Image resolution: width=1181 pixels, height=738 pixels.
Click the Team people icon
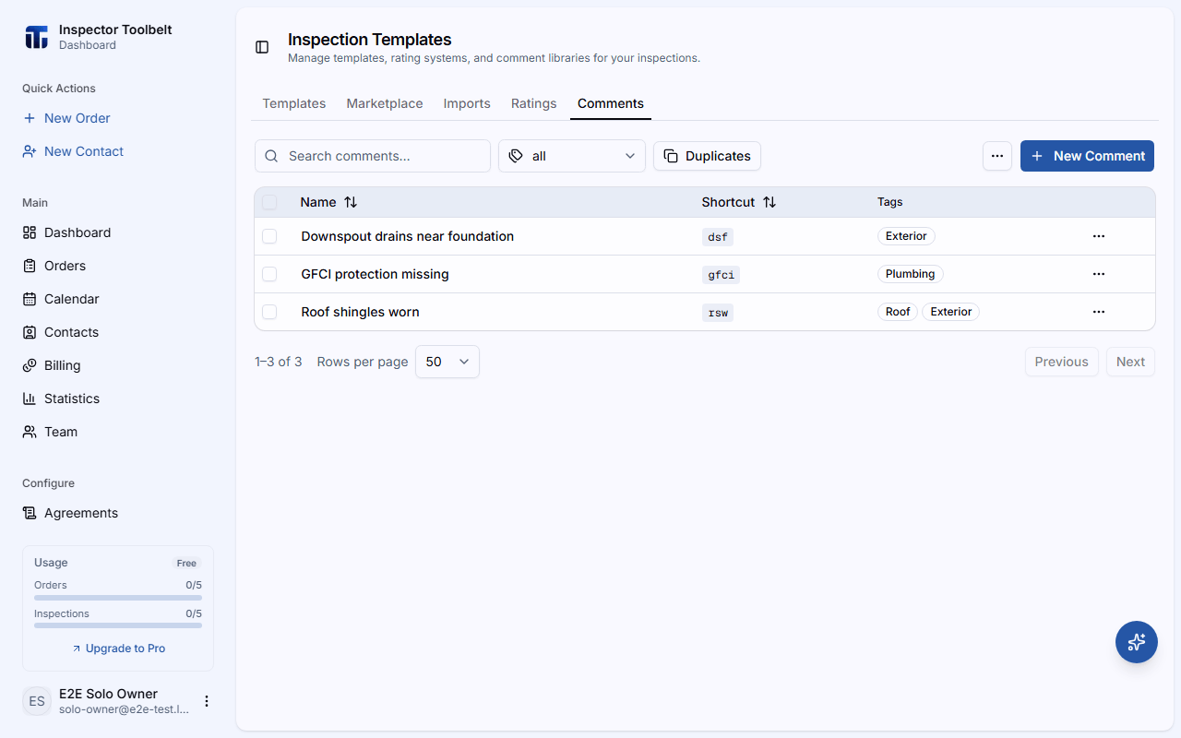30,432
